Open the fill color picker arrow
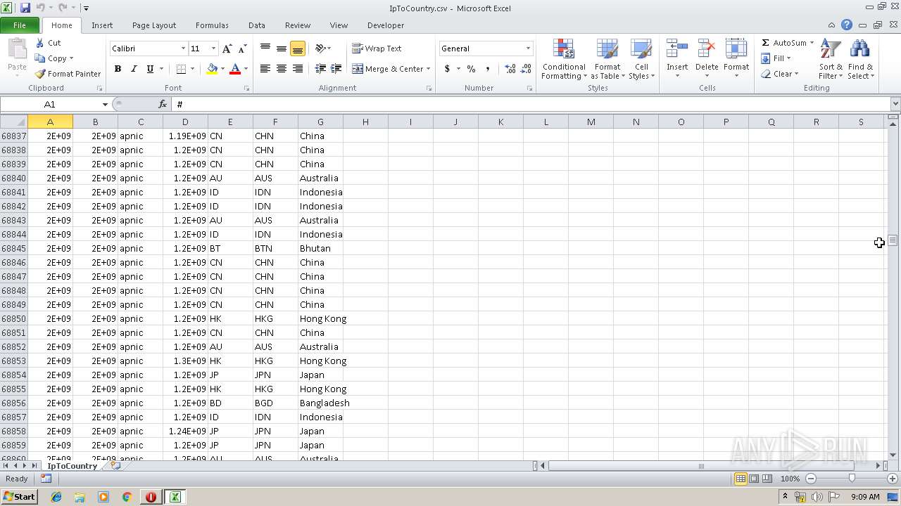Viewport: 901px width, 506px height. click(x=222, y=69)
